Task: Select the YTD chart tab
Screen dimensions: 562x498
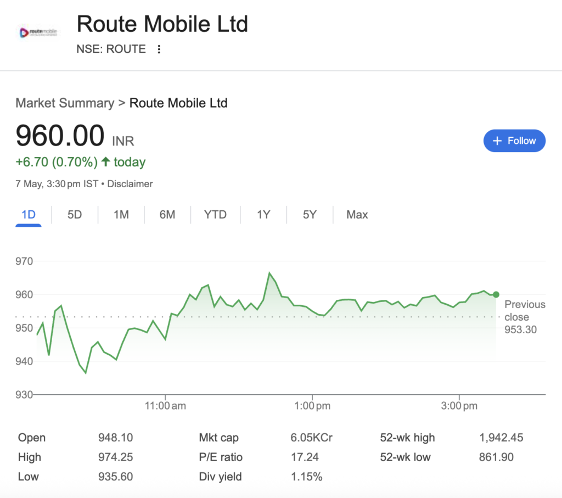Action: [215, 215]
